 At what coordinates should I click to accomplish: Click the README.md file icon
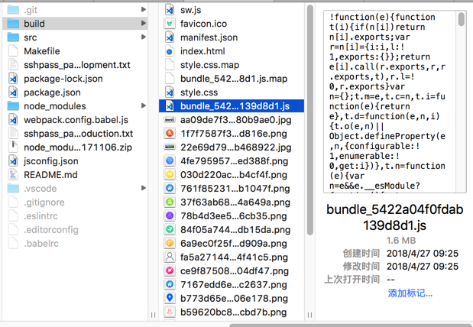pos(13,175)
